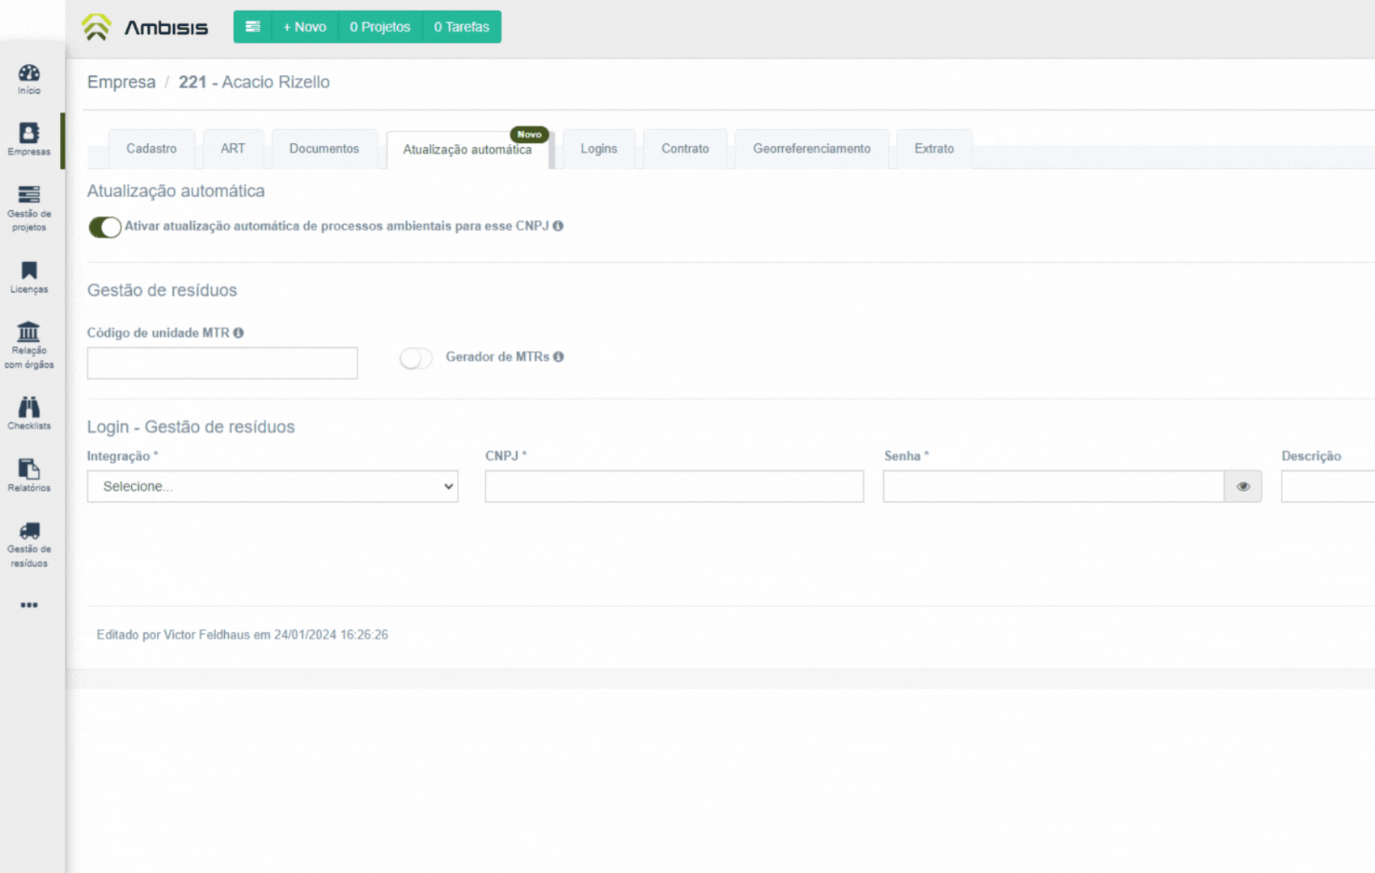
Task: Click the 221 - Acacio Rizello breadcrumb text
Action: (x=254, y=82)
